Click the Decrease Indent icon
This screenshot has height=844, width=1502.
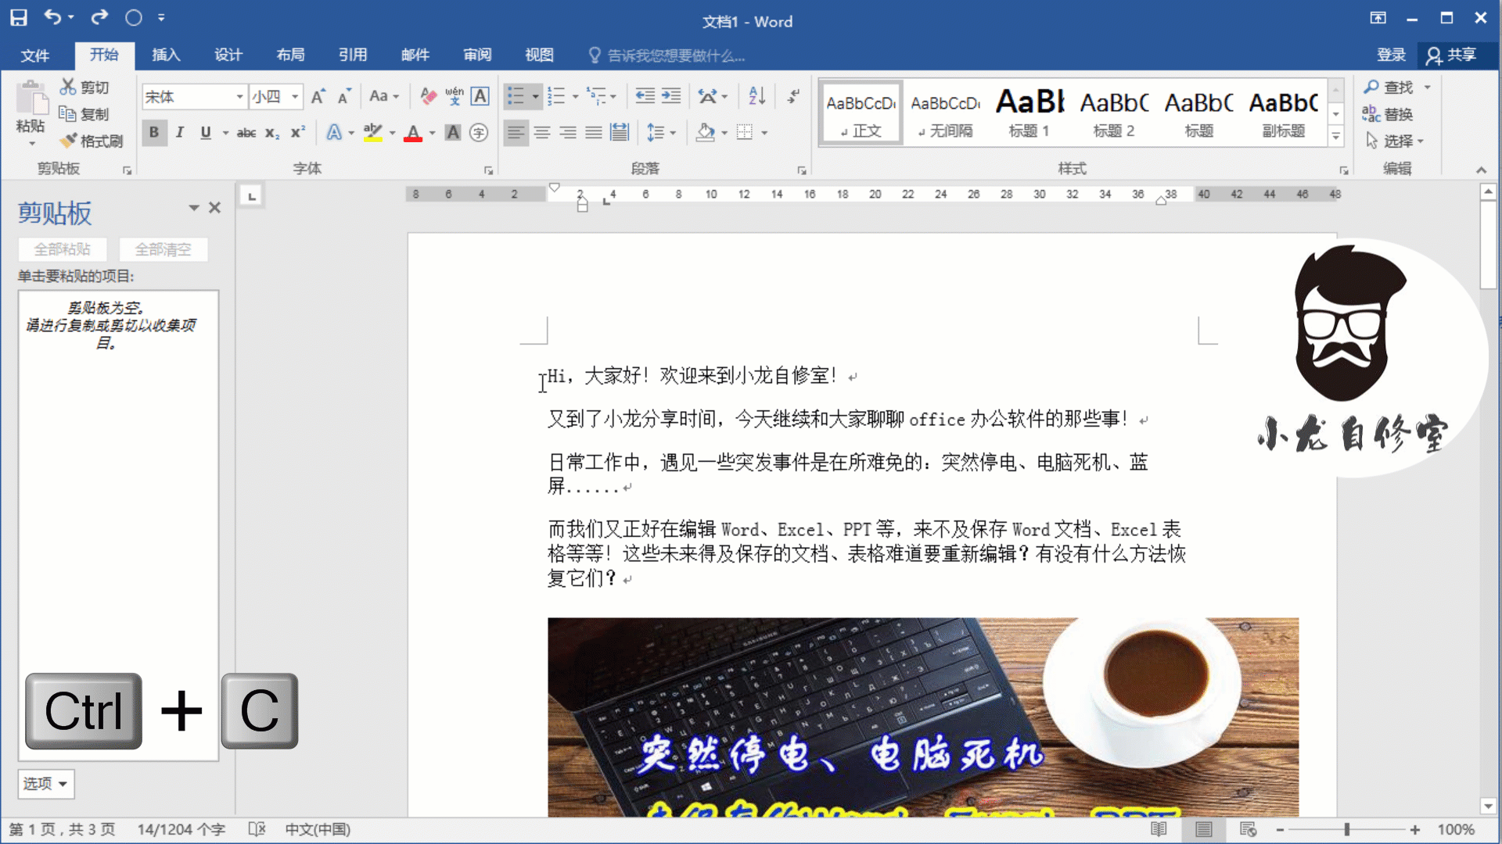tap(645, 96)
